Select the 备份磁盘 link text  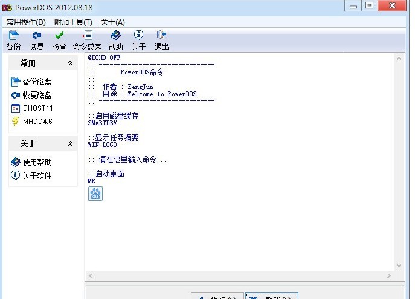(37, 82)
